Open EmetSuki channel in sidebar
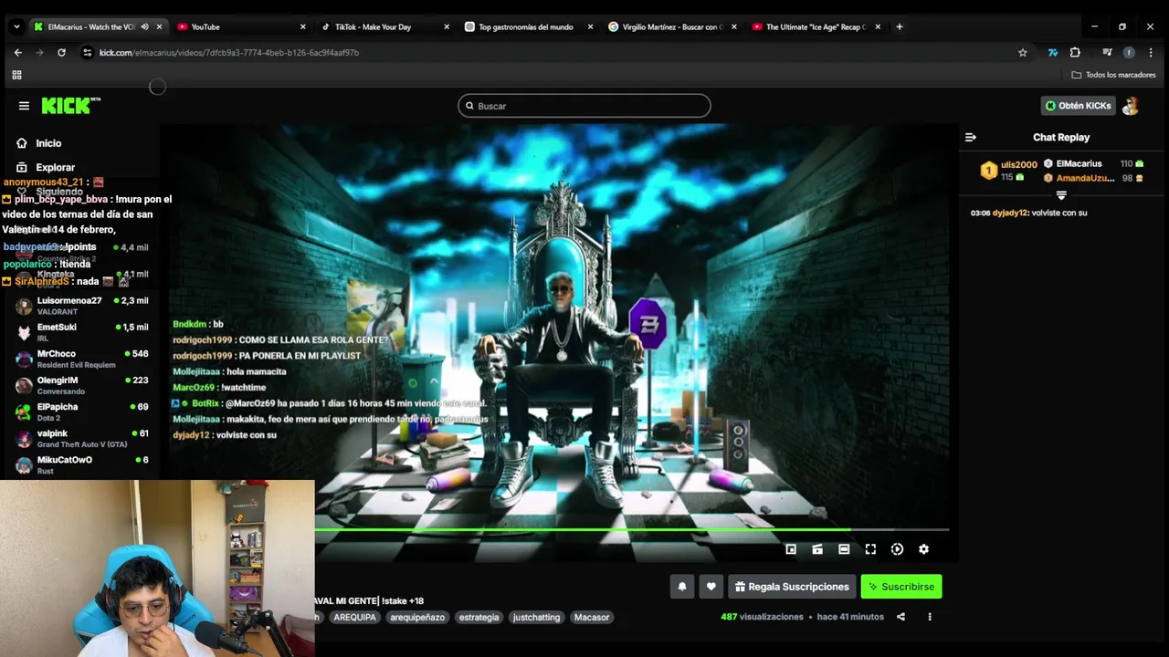 pyautogui.click(x=82, y=332)
